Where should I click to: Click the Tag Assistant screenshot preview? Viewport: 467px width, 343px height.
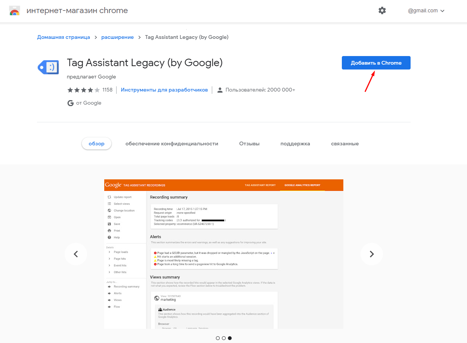(223, 254)
